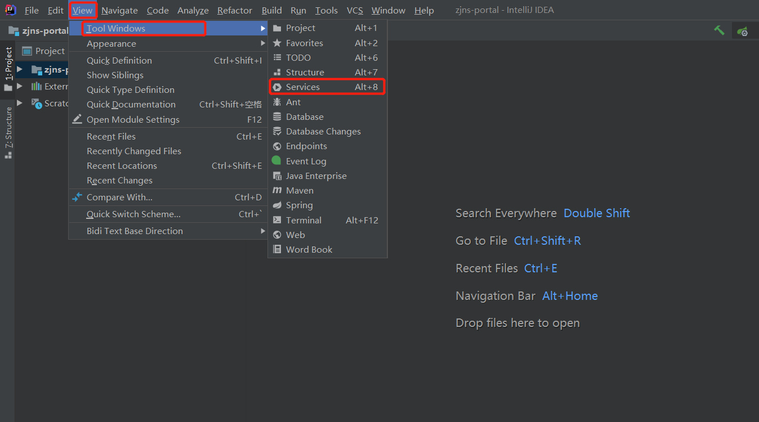Click the IntelliJ IDEA logo icon

(10, 10)
